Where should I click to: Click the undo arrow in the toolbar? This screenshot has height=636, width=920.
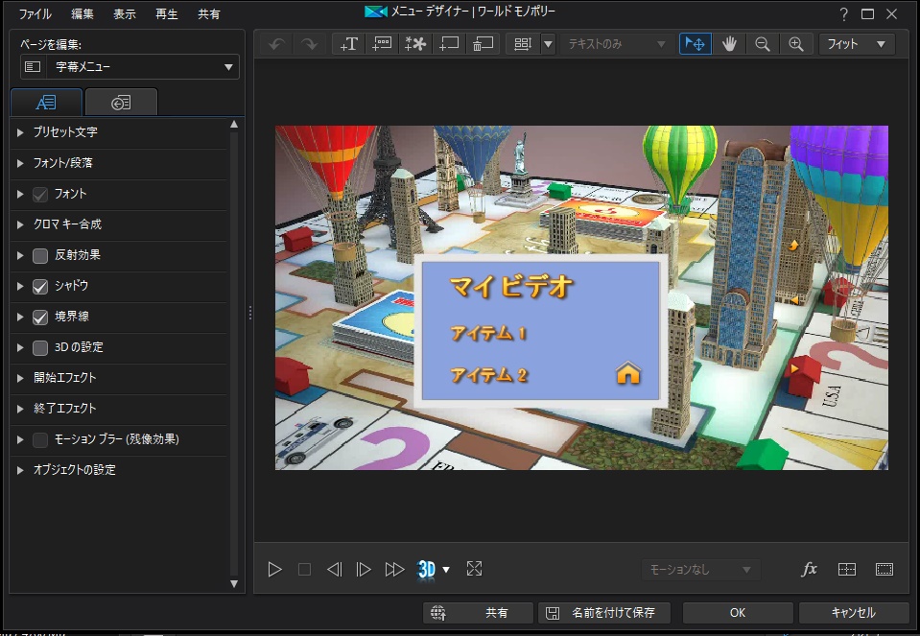pyautogui.click(x=277, y=44)
